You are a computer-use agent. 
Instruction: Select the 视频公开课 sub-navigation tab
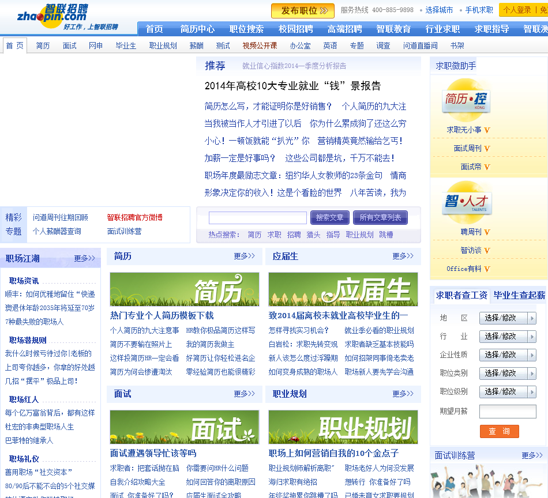tap(260, 46)
